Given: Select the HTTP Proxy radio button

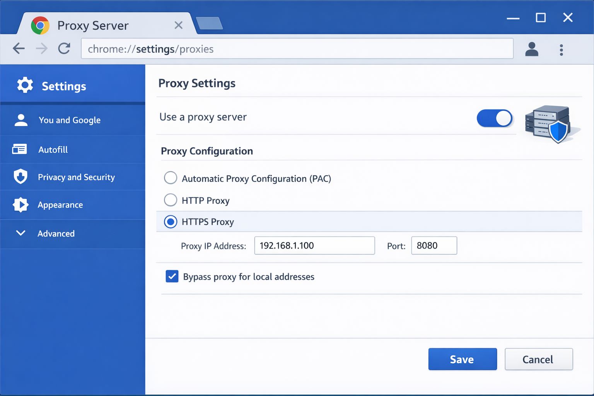Looking at the screenshot, I should (x=171, y=200).
